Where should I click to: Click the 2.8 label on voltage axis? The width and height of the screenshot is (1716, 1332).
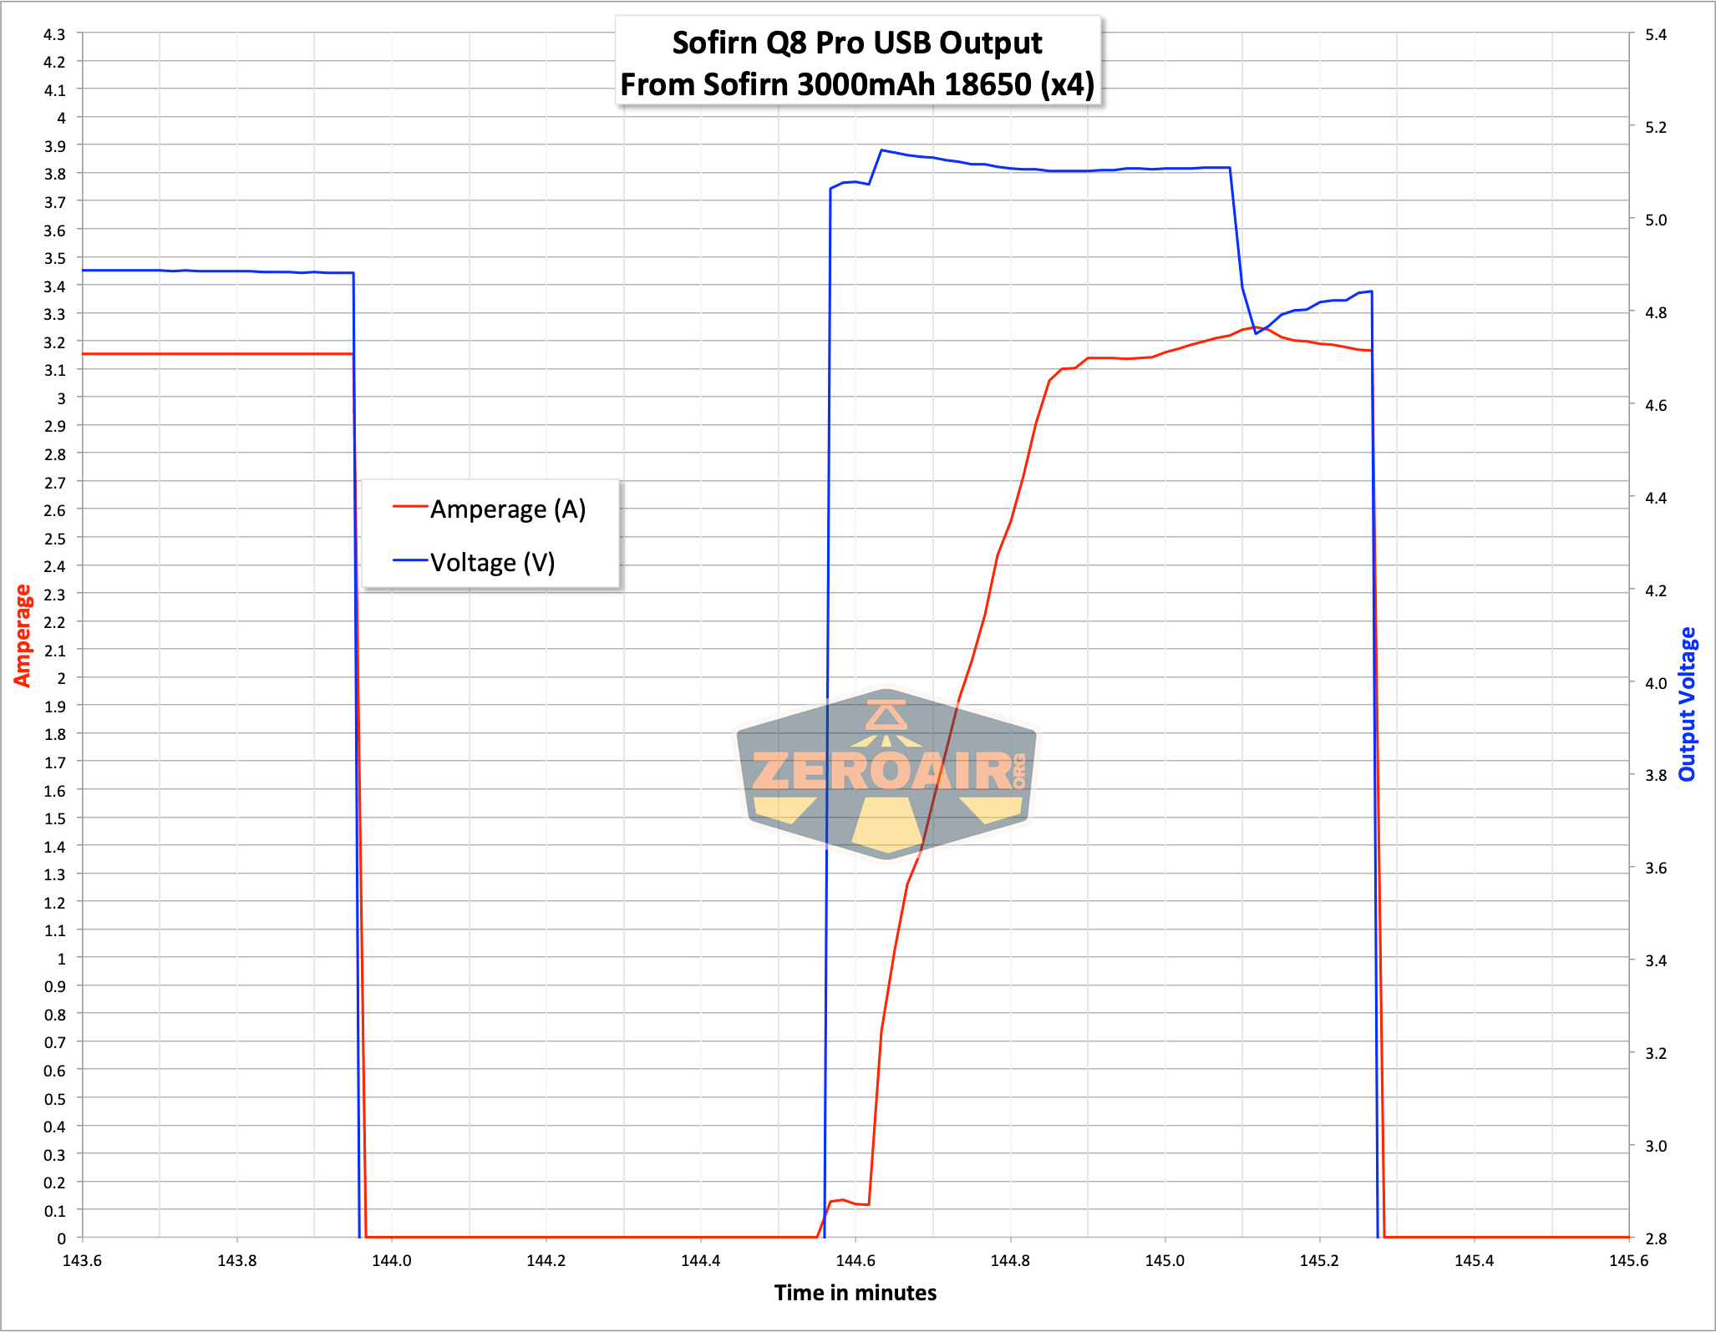click(x=1656, y=1238)
